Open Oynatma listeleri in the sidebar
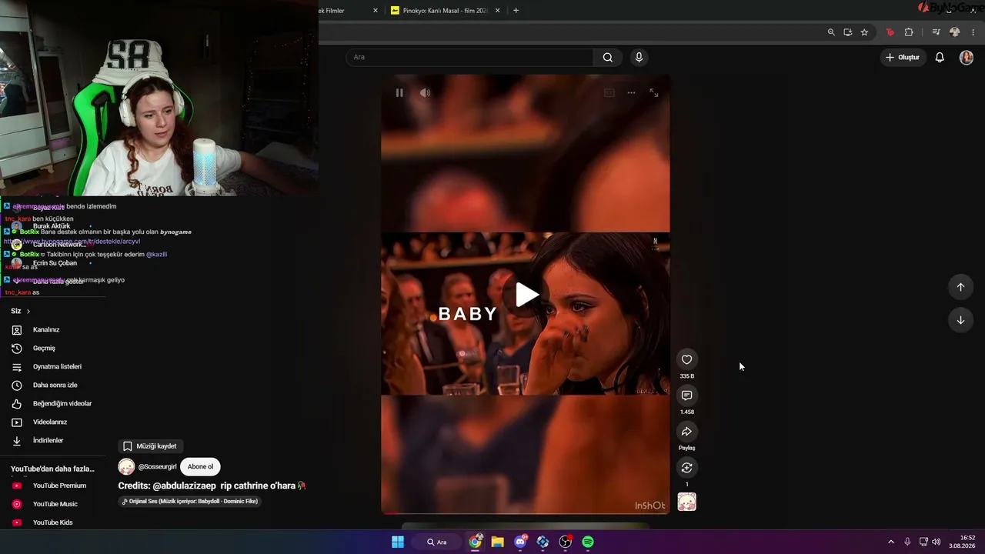Viewport: 985px width, 554px height. (54, 367)
